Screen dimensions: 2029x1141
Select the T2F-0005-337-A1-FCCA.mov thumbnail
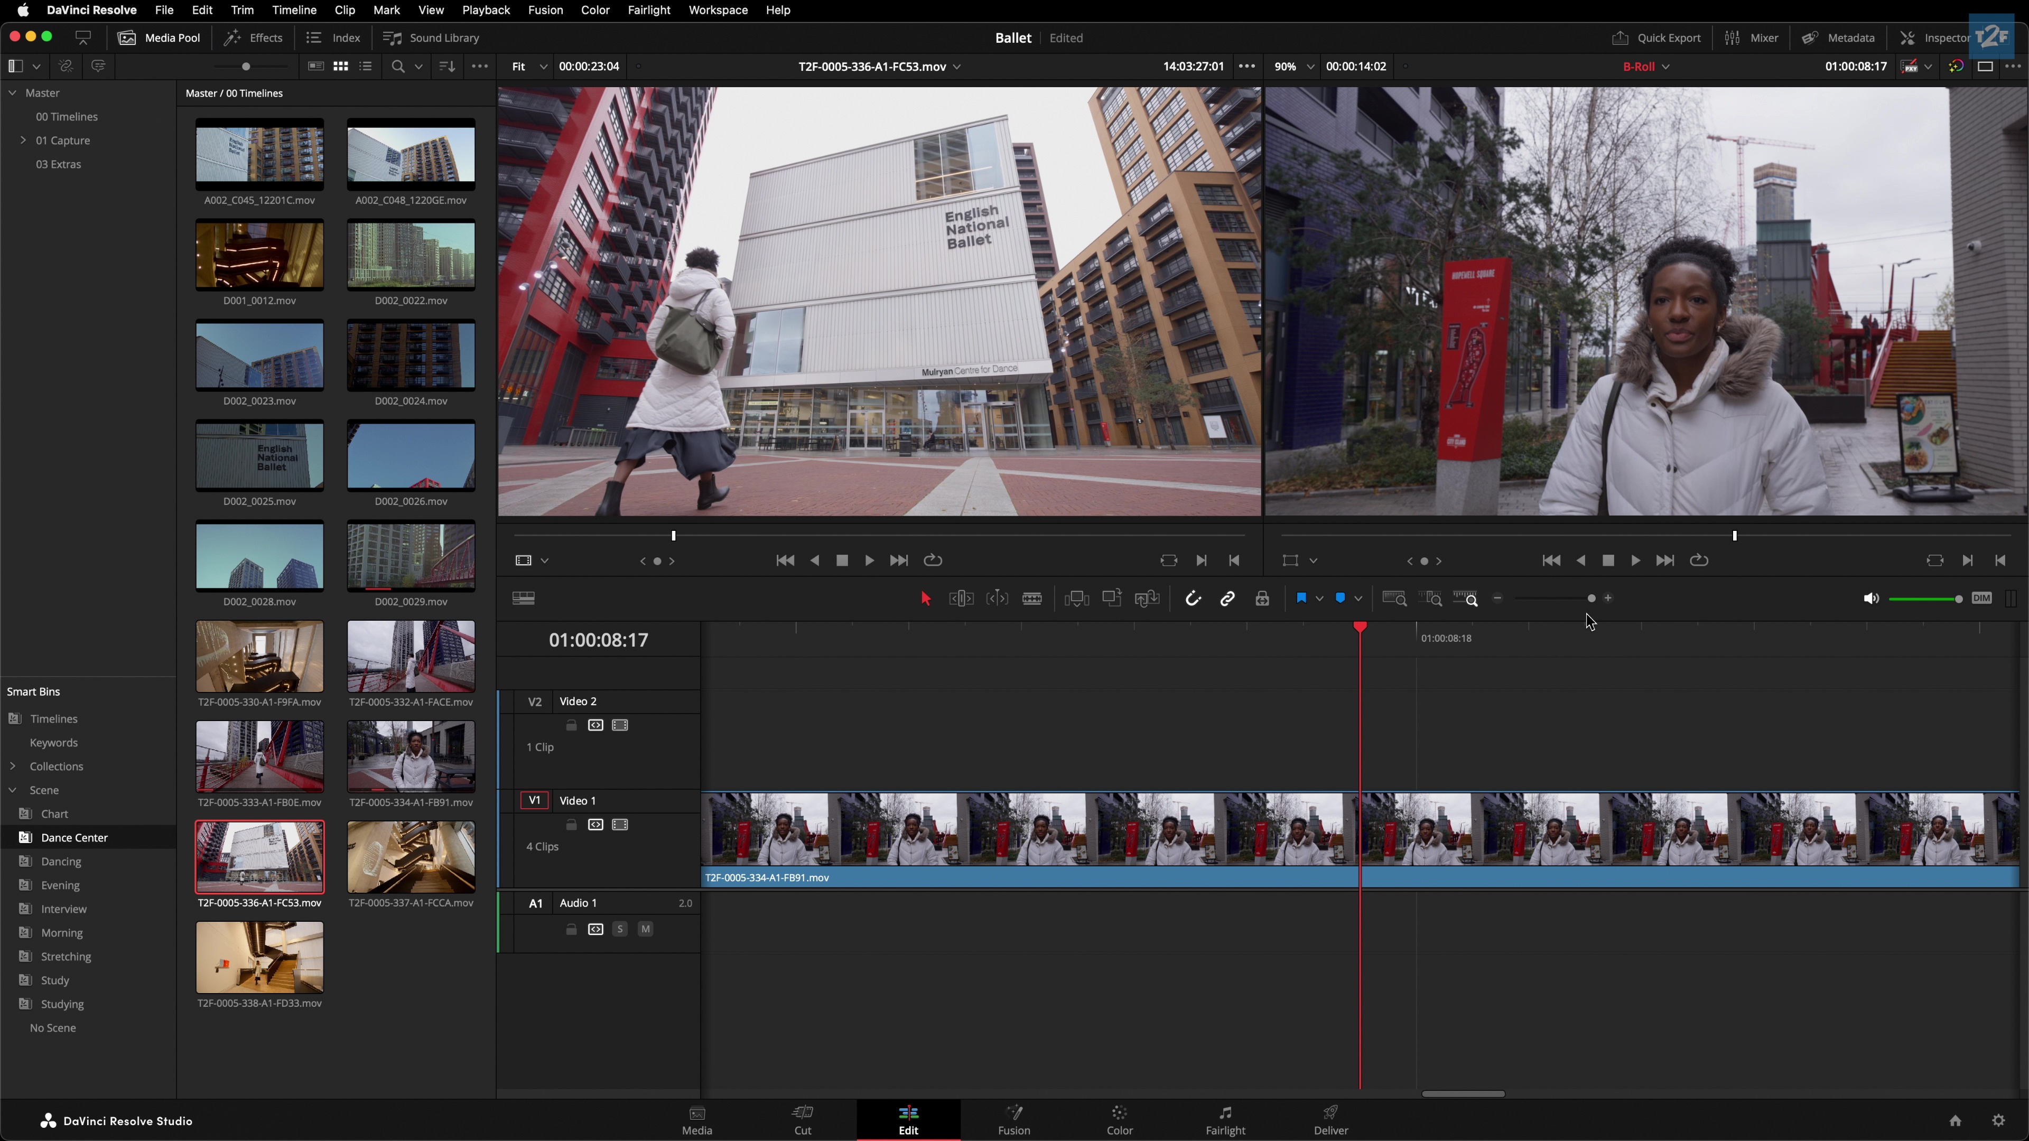click(411, 857)
